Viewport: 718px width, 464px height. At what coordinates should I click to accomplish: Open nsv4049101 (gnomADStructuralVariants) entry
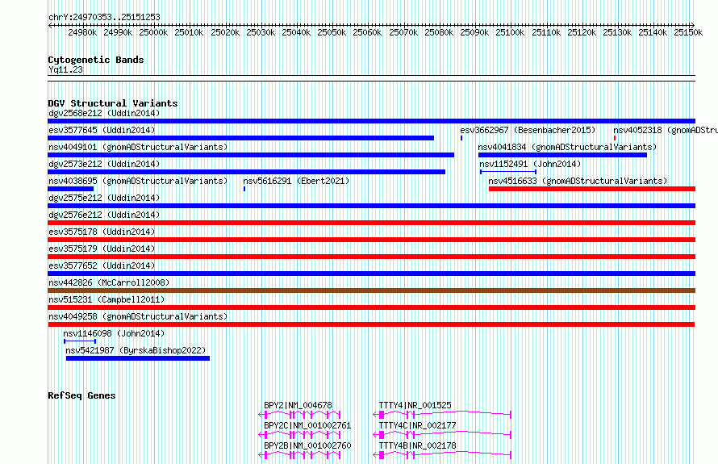[x=138, y=147]
